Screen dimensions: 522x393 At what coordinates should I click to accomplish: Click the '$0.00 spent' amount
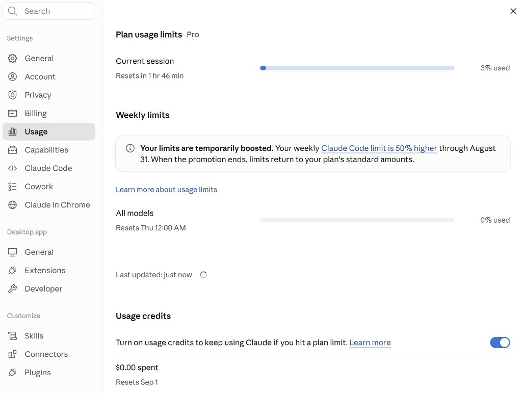coord(137,368)
